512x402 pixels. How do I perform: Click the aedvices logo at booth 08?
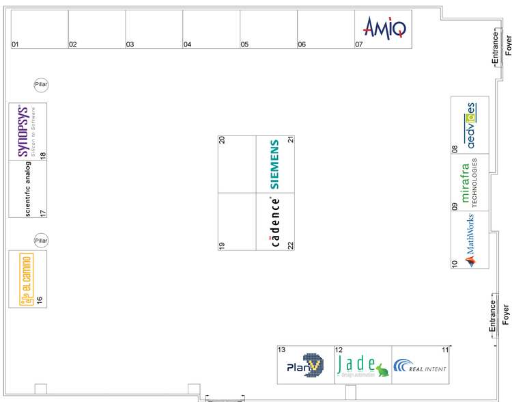470,126
